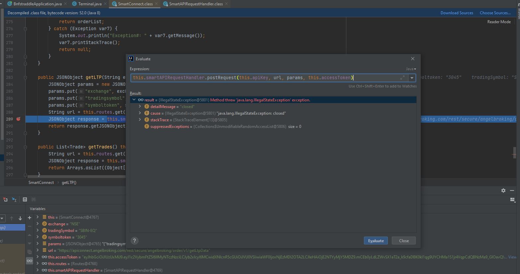Minimize the debug tool window
This screenshot has height=274, width=520.
pos(512,191)
